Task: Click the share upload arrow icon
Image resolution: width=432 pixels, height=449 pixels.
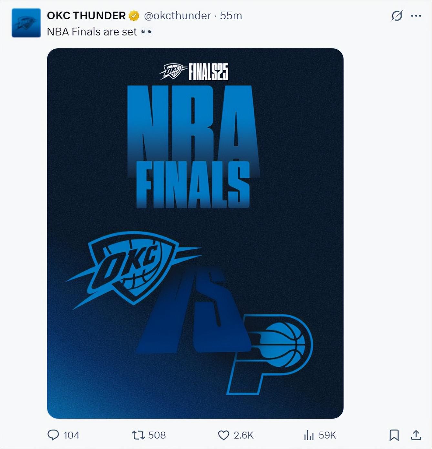Action: click(x=416, y=435)
